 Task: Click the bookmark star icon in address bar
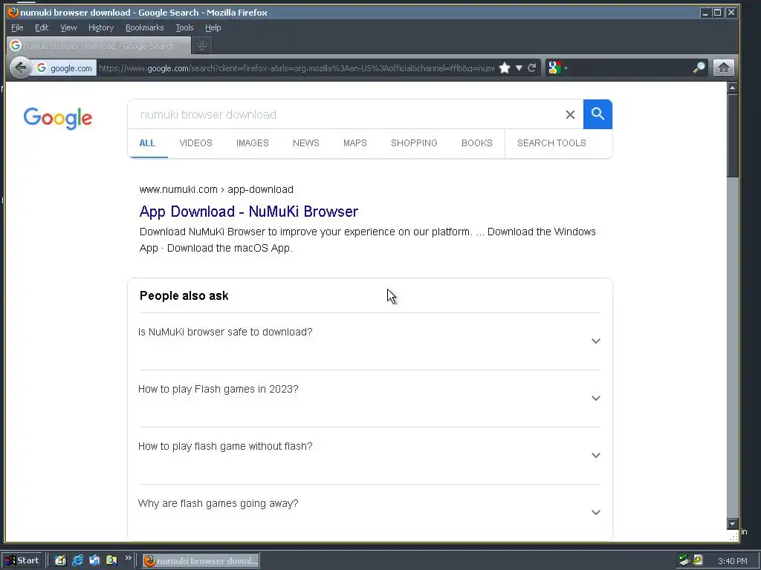point(505,68)
